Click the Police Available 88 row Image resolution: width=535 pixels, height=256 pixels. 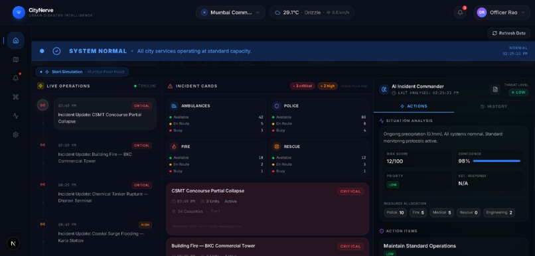click(x=319, y=117)
